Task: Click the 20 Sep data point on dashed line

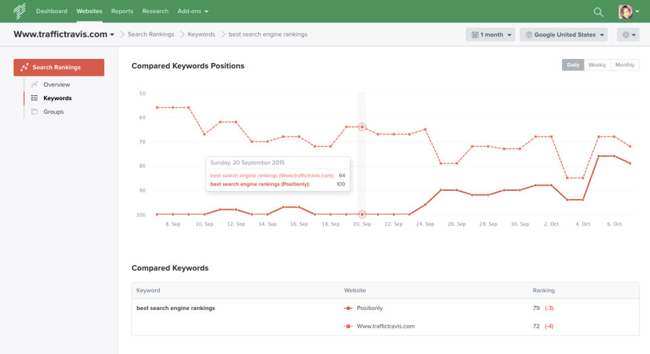Action: (362, 127)
